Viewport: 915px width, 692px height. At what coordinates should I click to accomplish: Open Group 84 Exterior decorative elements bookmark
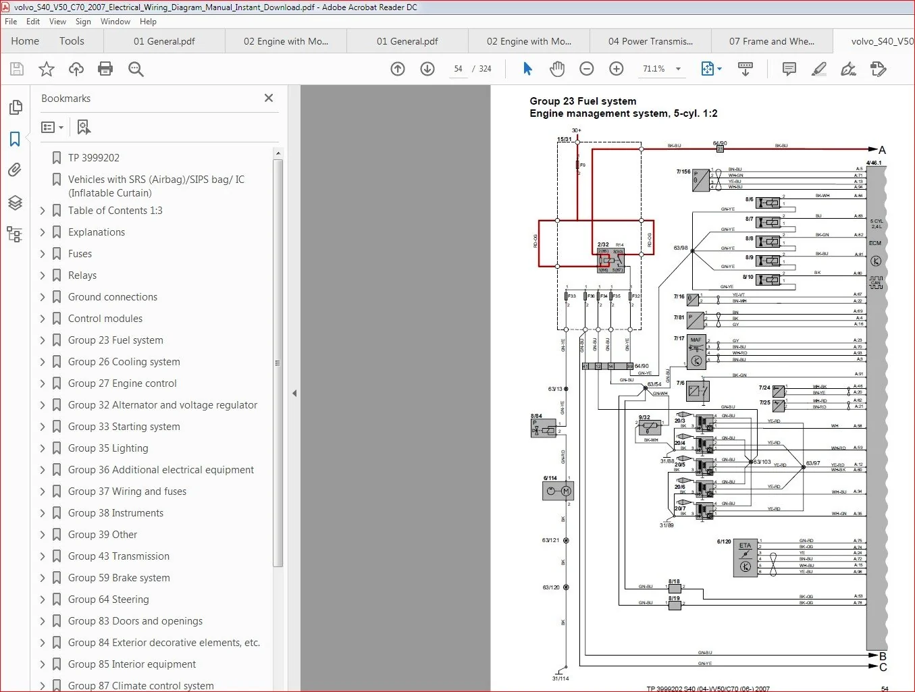click(x=164, y=643)
